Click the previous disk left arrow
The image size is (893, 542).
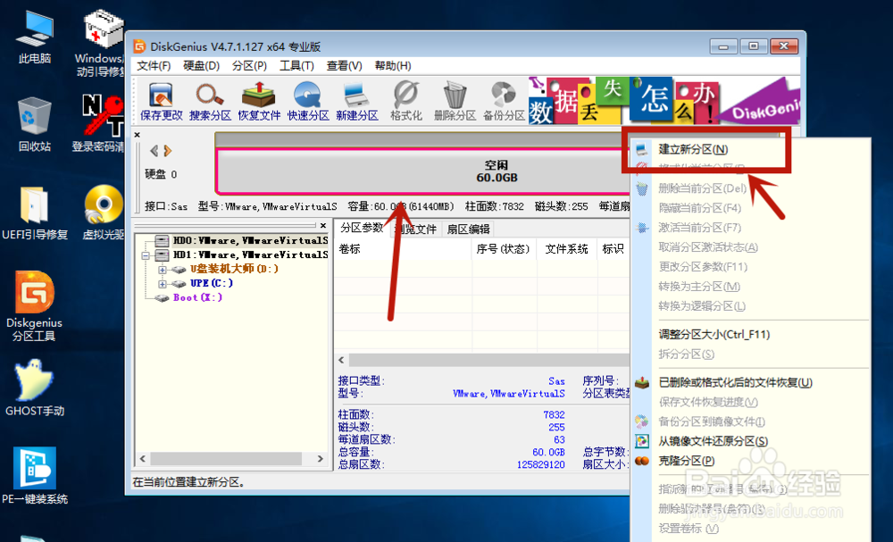[154, 151]
